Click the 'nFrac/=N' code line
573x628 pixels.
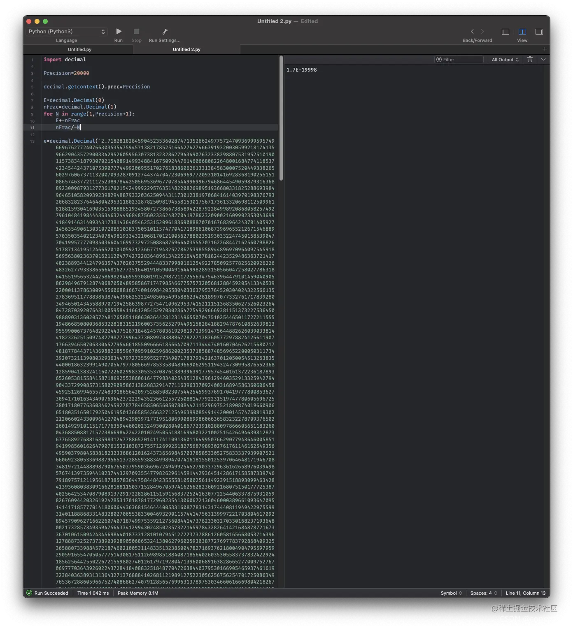[x=68, y=127]
